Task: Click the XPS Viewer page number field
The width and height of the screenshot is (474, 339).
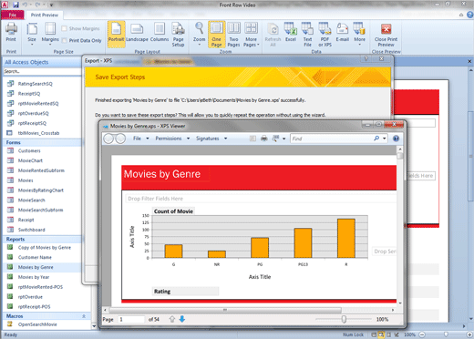Action: [x=131, y=319]
